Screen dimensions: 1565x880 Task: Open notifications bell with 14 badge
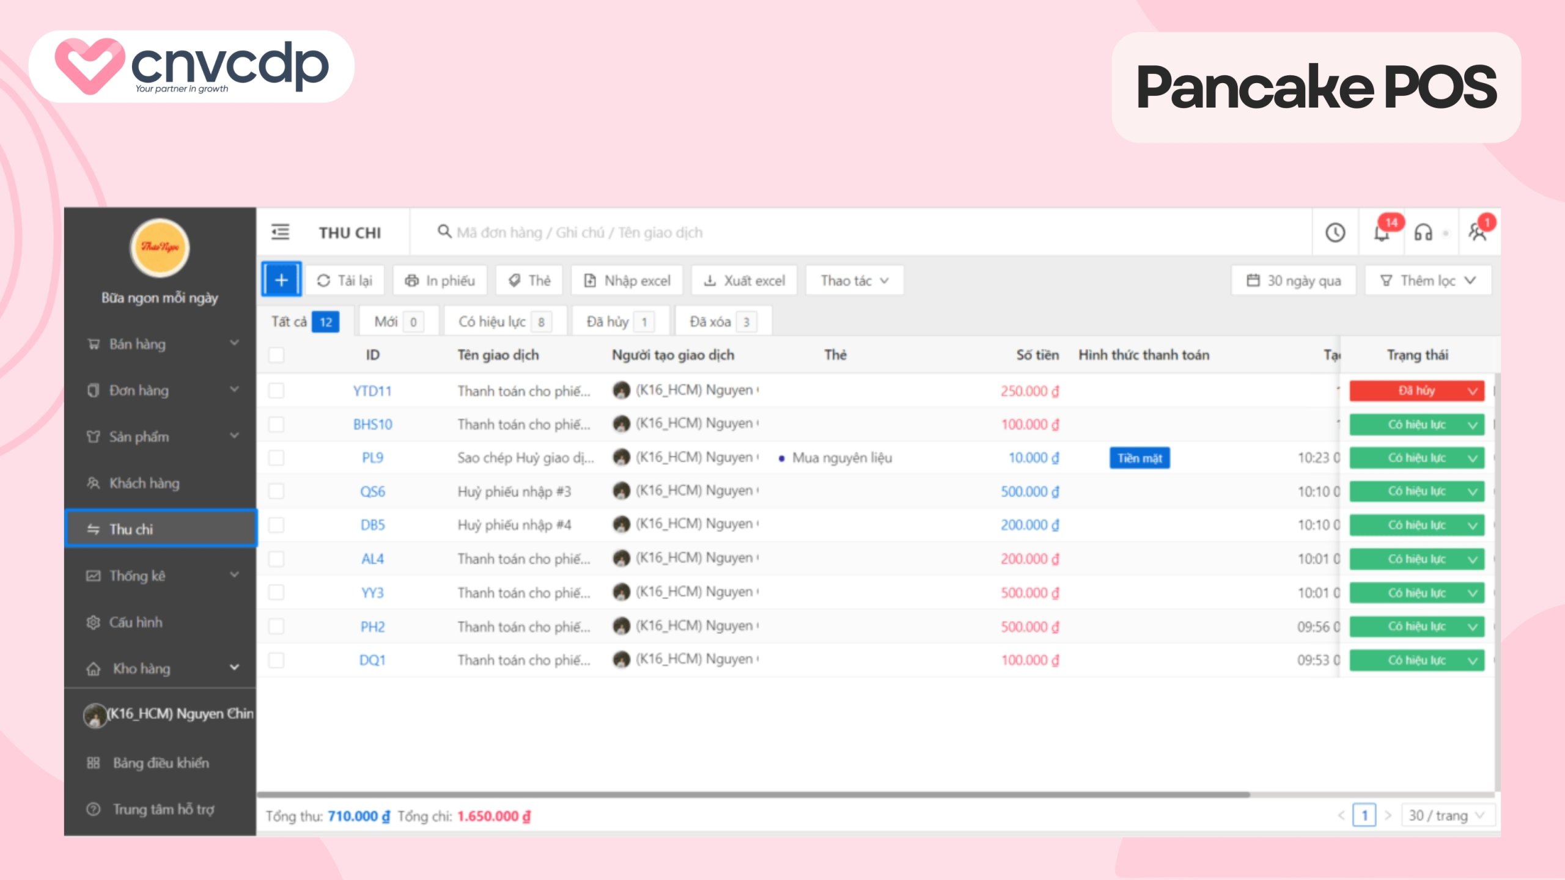click(1382, 233)
